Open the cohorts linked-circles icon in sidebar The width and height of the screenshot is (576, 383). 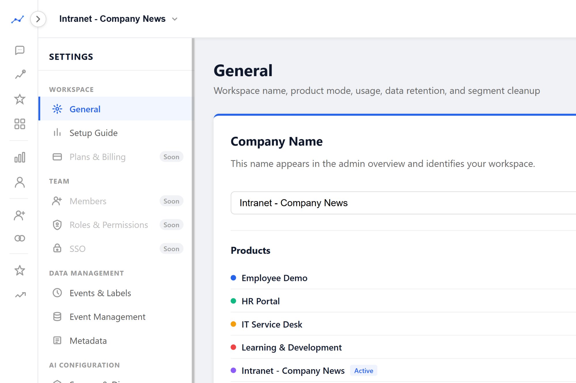[x=19, y=238]
